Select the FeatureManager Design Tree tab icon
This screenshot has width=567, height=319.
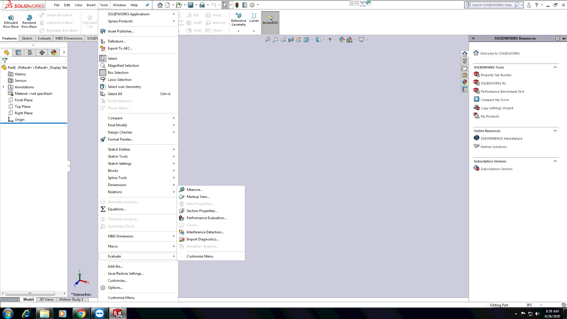[7, 52]
